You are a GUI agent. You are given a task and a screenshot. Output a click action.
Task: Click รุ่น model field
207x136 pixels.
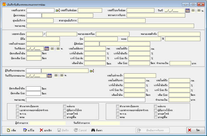click(x=101, y=39)
